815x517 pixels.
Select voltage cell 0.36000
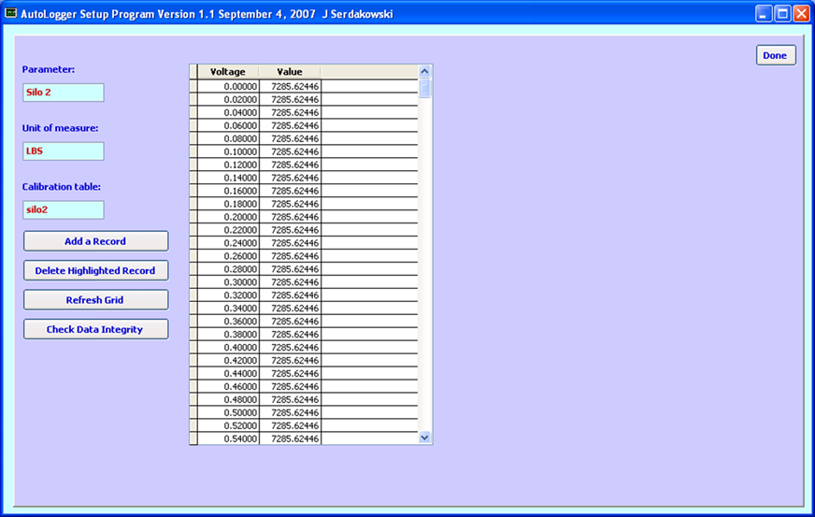point(228,321)
